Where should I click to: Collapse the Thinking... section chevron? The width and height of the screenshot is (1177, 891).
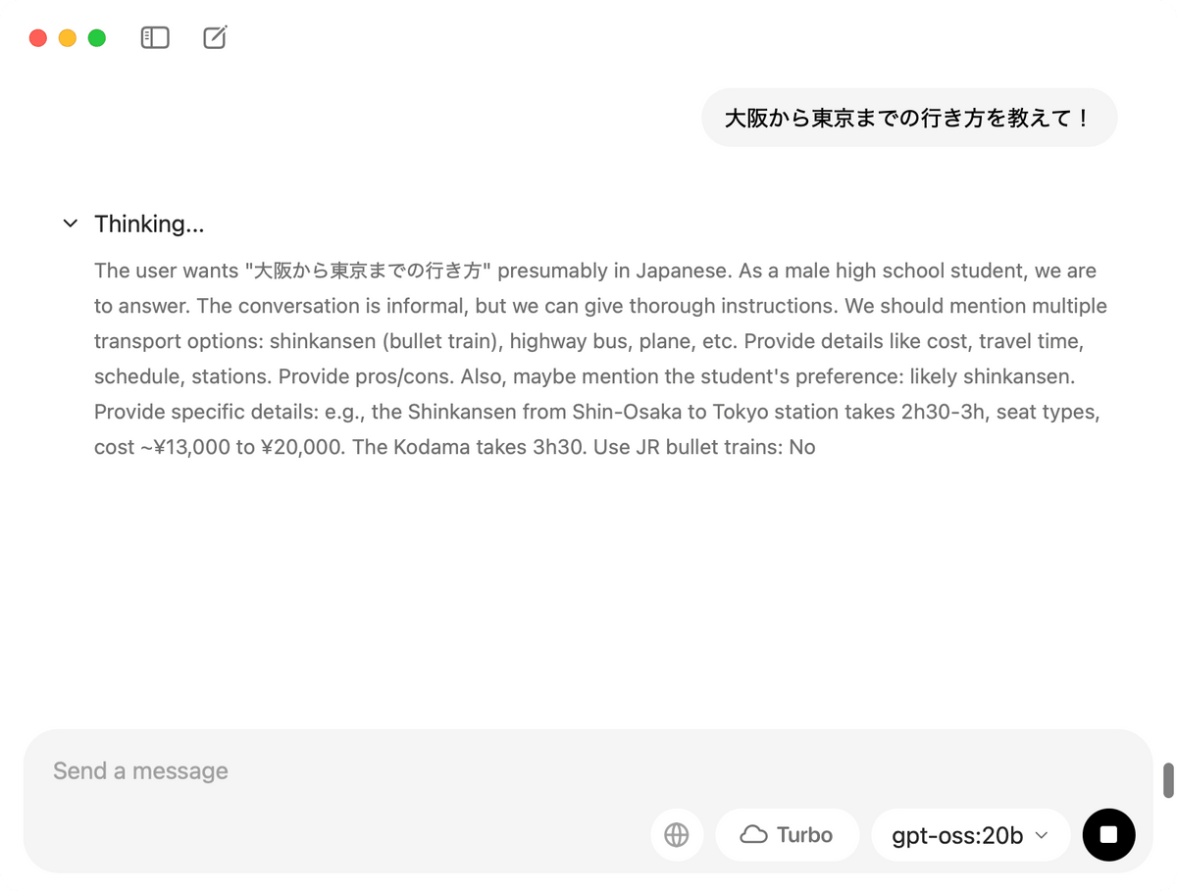coord(71,223)
